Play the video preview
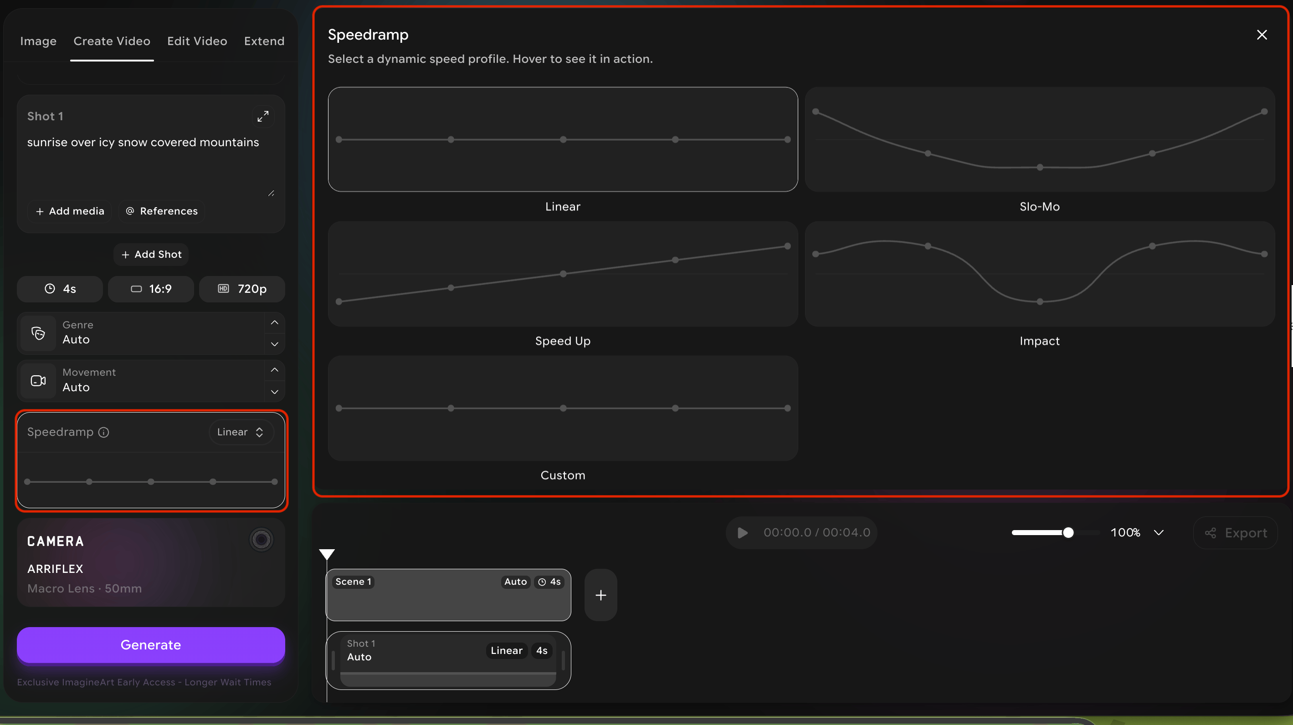 tap(743, 533)
